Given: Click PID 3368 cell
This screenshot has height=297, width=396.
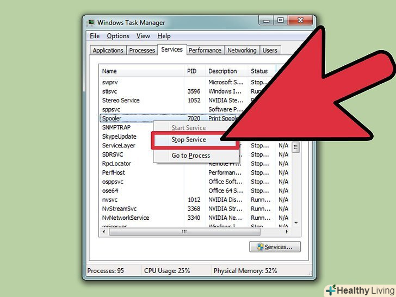Looking at the screenshot, I should coord(194,209).
